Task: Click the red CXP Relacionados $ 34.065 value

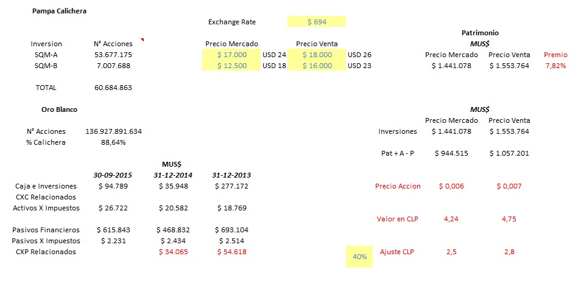Action: coord(174,252)
